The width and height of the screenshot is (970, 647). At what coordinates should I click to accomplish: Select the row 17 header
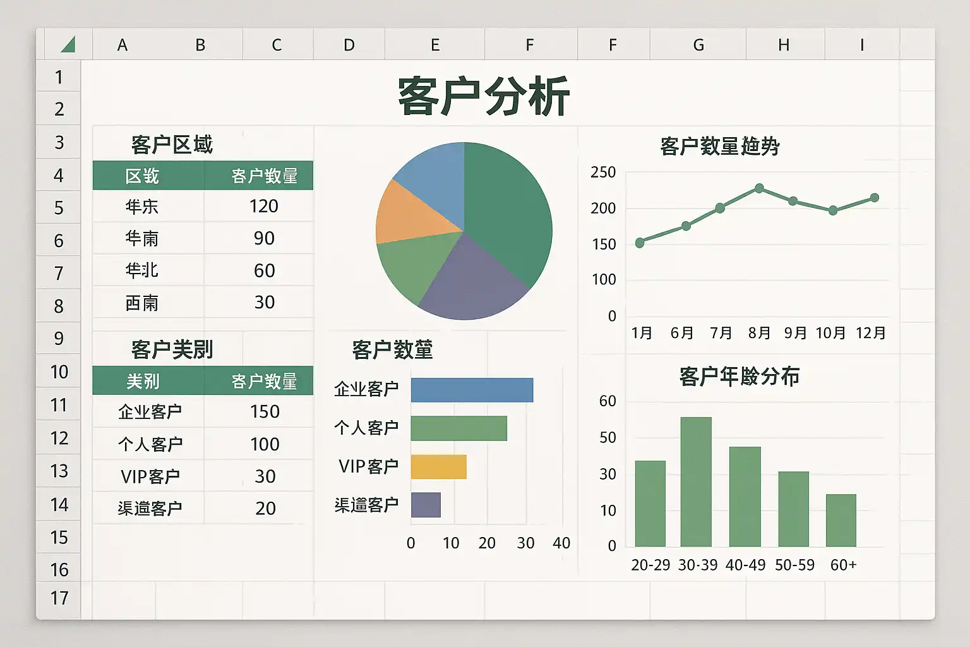pyautogui.click(x=59, y=598)
